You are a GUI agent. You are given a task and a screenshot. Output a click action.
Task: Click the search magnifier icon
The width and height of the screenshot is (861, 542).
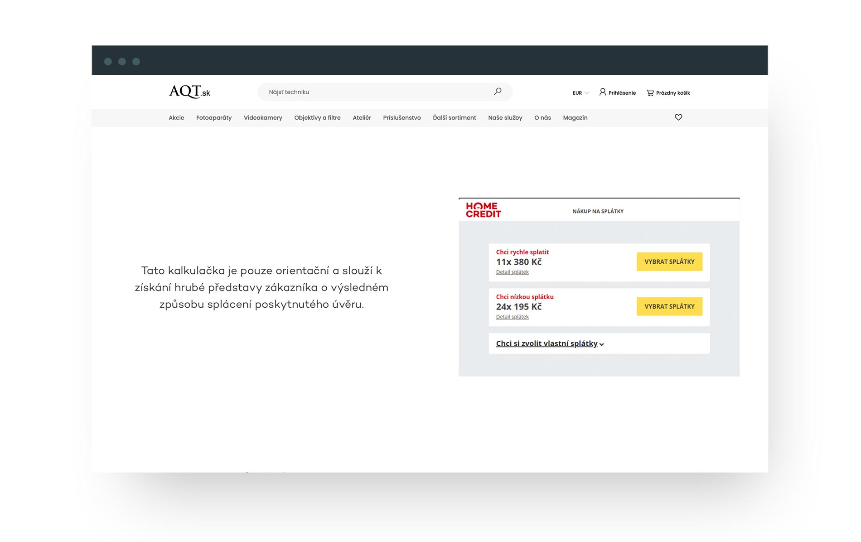point(498,92)
